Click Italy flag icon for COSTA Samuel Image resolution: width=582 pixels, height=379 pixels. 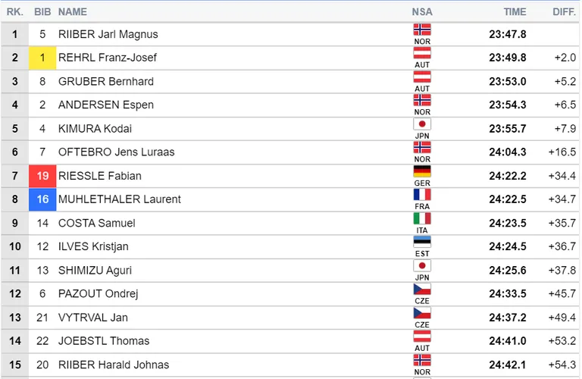click(x=422, y=218)
